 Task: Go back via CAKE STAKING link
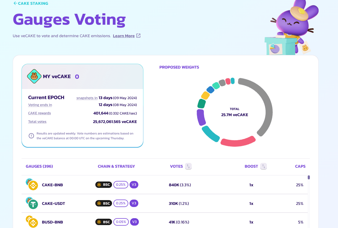[x=33, y=3]
